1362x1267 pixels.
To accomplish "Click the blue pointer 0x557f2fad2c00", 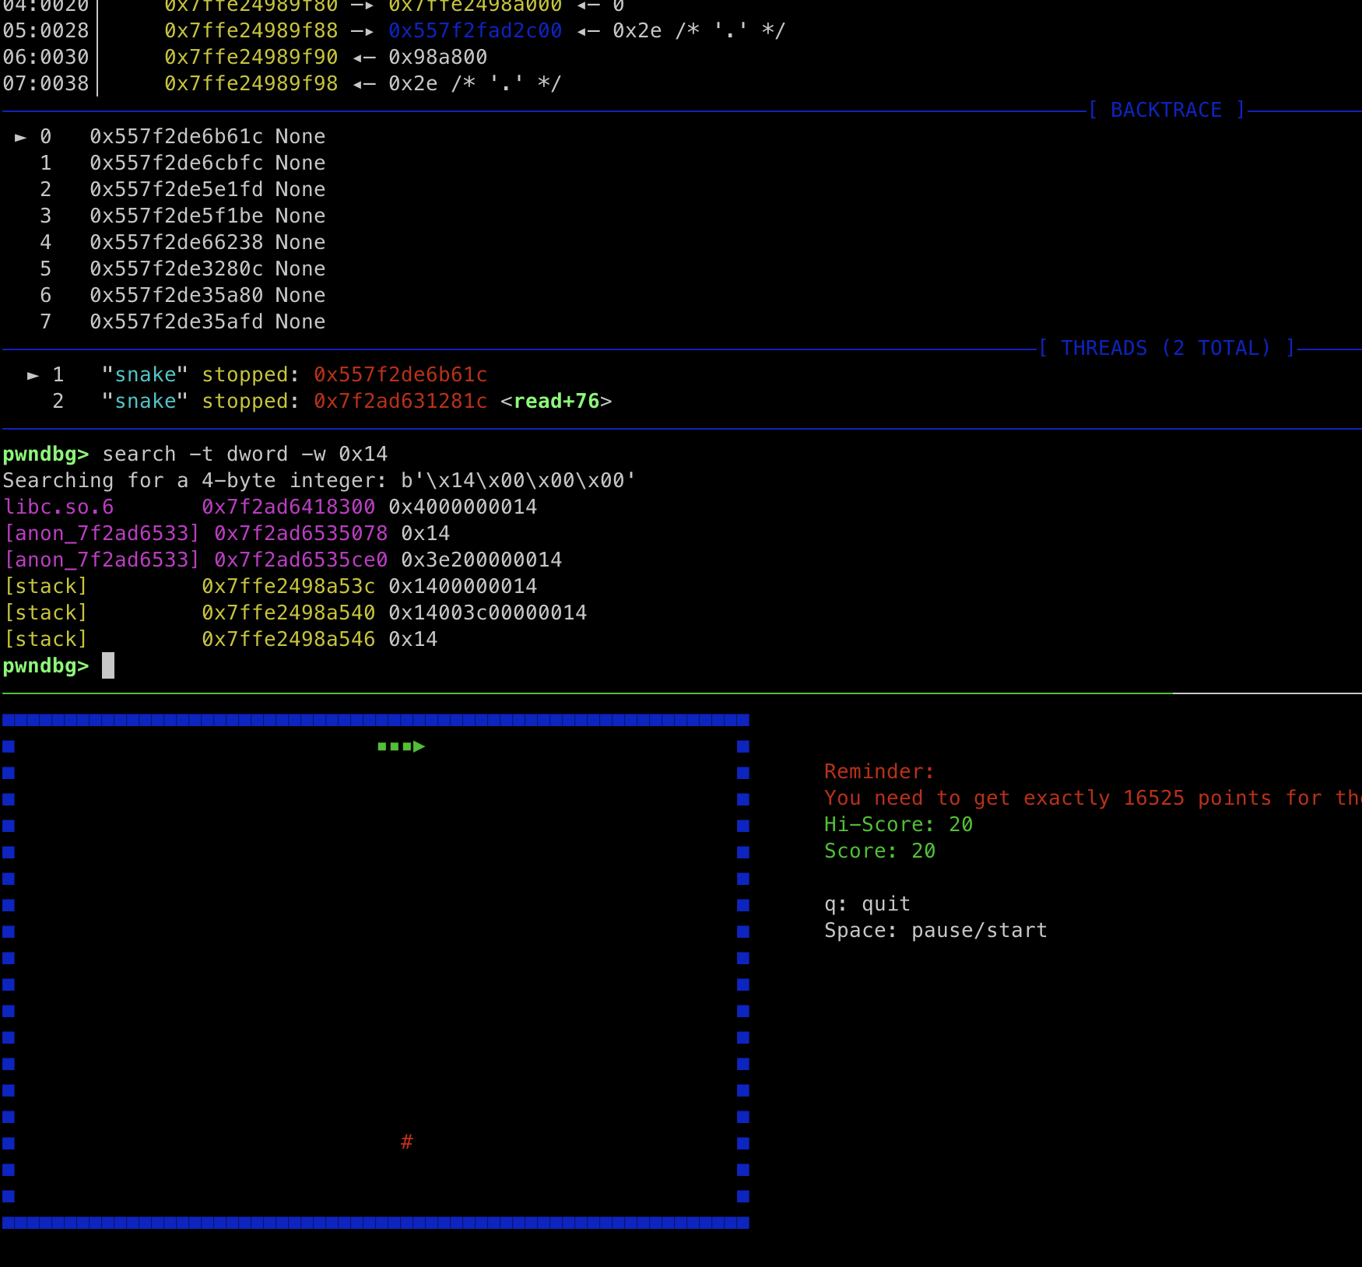I will (x=476, y=30).
